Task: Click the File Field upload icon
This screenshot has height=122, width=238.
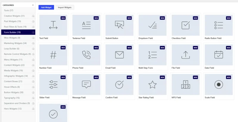Action: pos(186,55)
